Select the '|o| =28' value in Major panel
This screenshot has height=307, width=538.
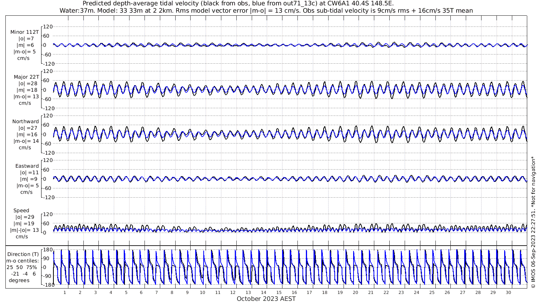28,84
